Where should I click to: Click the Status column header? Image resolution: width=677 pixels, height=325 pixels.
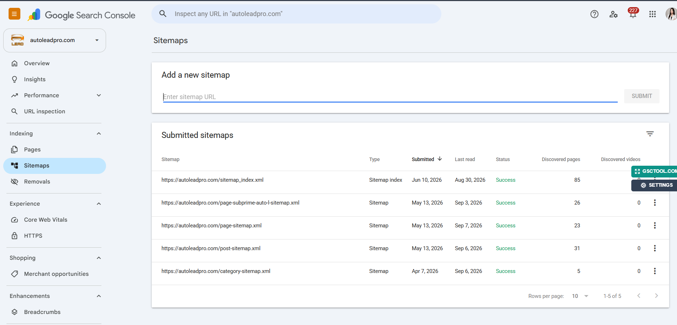[503, 159]
